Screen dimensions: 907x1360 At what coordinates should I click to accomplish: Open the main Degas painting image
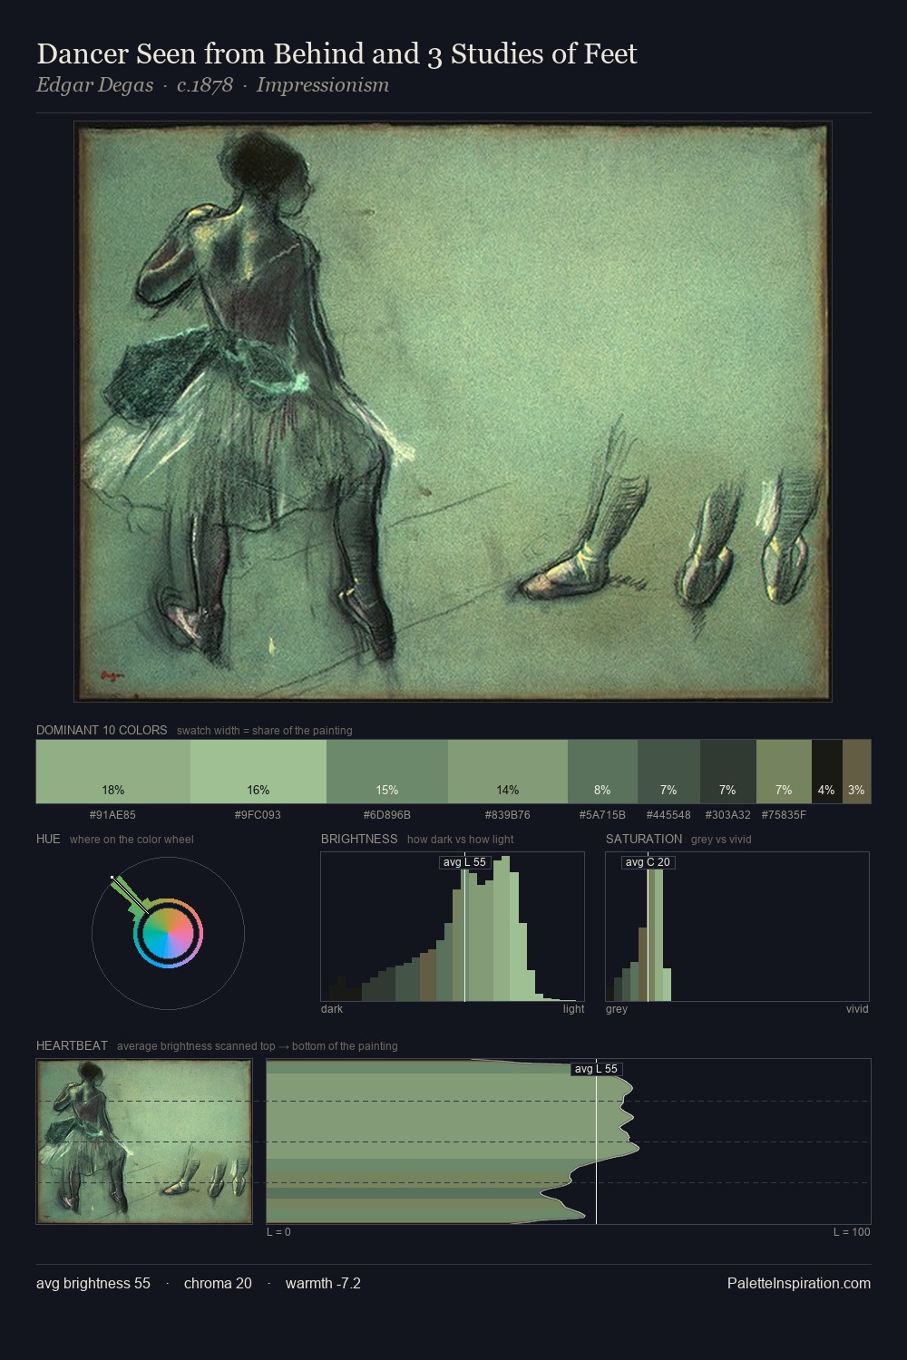(x=453, y=412)
